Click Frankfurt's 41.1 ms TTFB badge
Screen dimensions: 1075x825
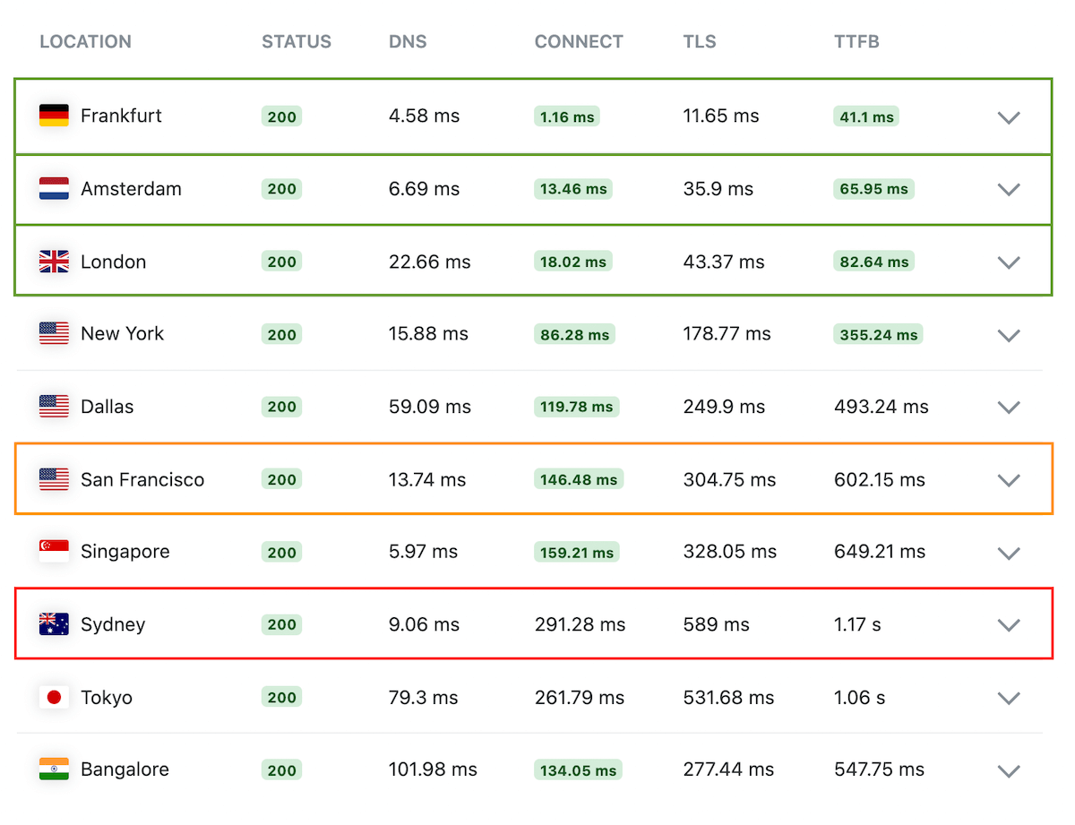[x=865, y=116]
